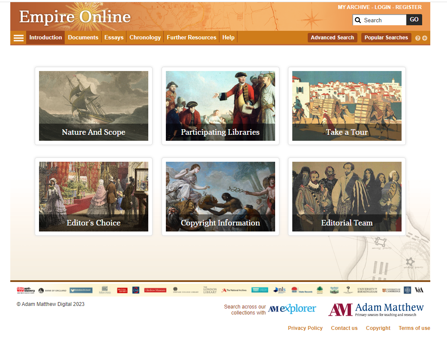Click the Advanced Search button
The height and width of the screenshot is (350, 447).
[x=332, y=38]
